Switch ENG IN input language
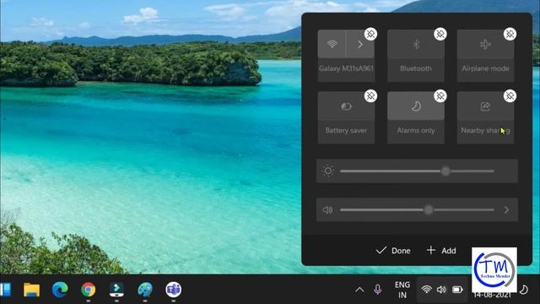Image resolution: width=540 pixels, height=304 pixels. (402, 290)
